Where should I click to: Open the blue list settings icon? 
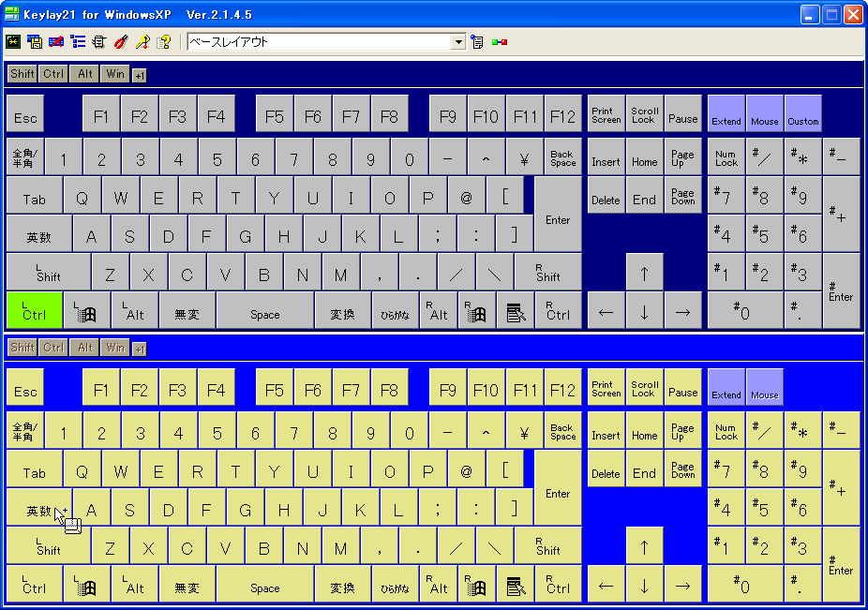pos(78,41)
